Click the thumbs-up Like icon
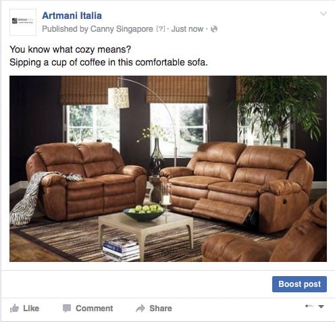Image resolution: width=335 pixels, height=322 pixels. [14, 308]
